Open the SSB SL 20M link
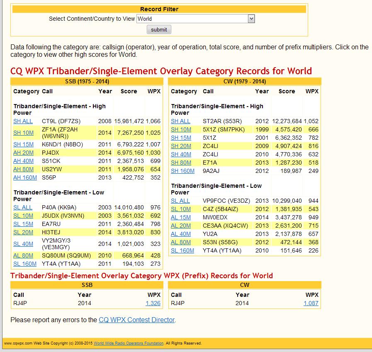This screenshot has width=372, height=352. point(23,233)
